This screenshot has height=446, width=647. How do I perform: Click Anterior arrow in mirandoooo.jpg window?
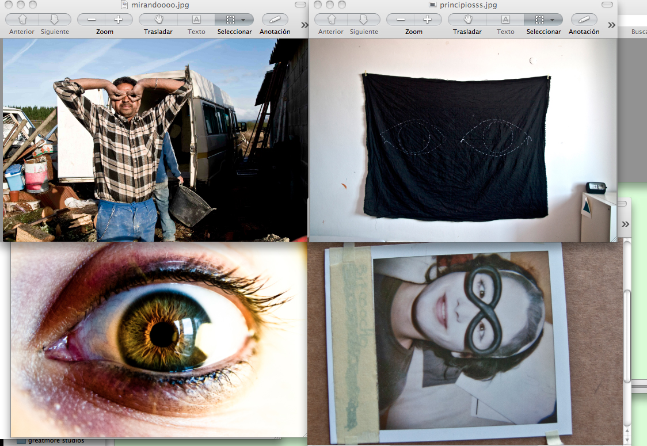(22, 20)
